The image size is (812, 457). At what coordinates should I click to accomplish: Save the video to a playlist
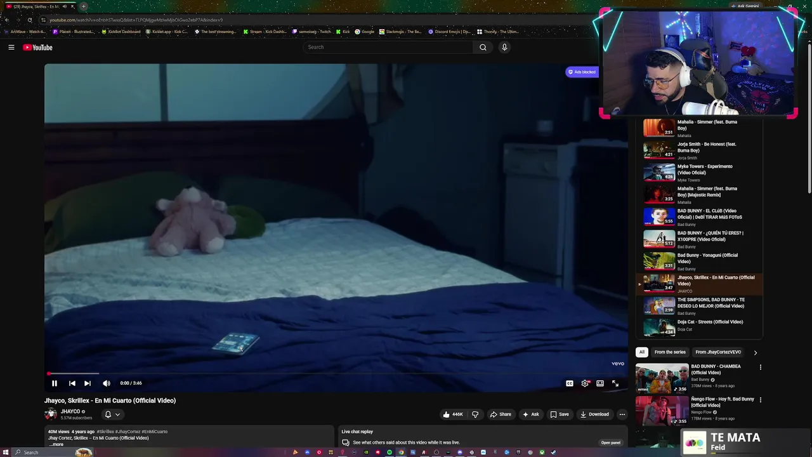click(x=560, y=414)
